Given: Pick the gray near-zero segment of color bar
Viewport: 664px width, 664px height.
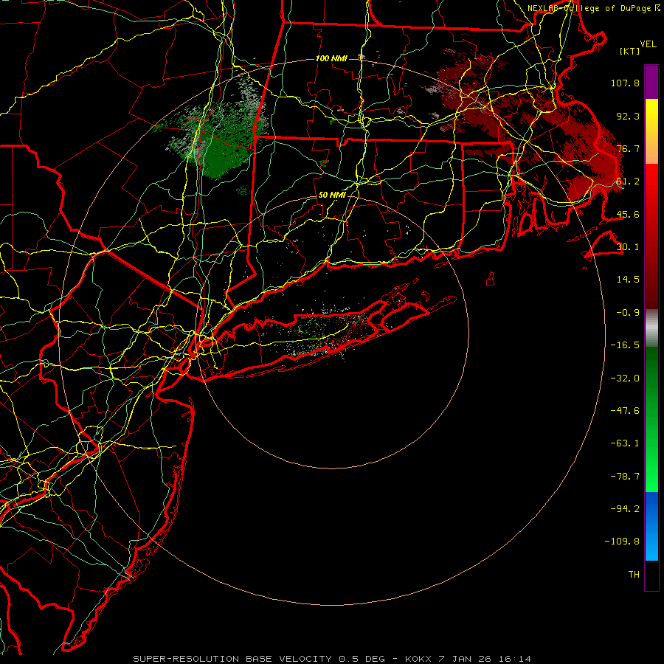Looking at the screenshot, I should 651,328.
